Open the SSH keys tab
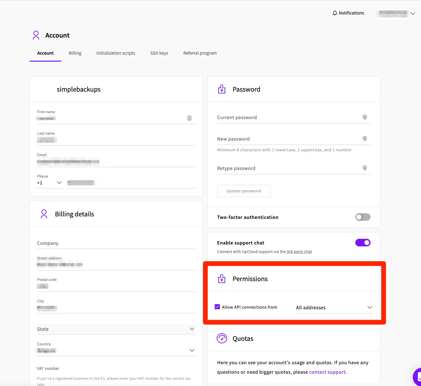This screenshot has height=386, width=421. click(159, 53)
